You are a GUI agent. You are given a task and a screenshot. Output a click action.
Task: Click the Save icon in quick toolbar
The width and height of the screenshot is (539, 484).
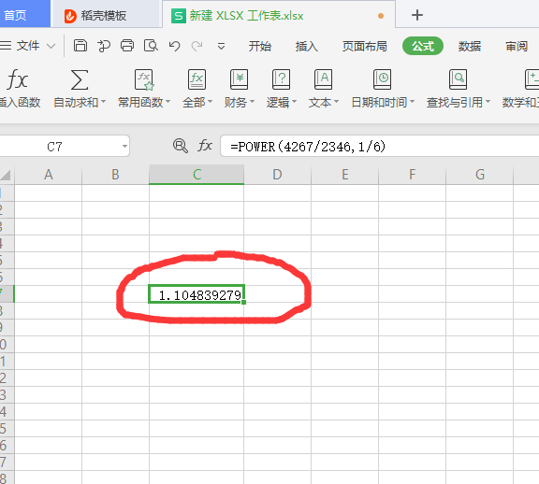click(80, 46)
